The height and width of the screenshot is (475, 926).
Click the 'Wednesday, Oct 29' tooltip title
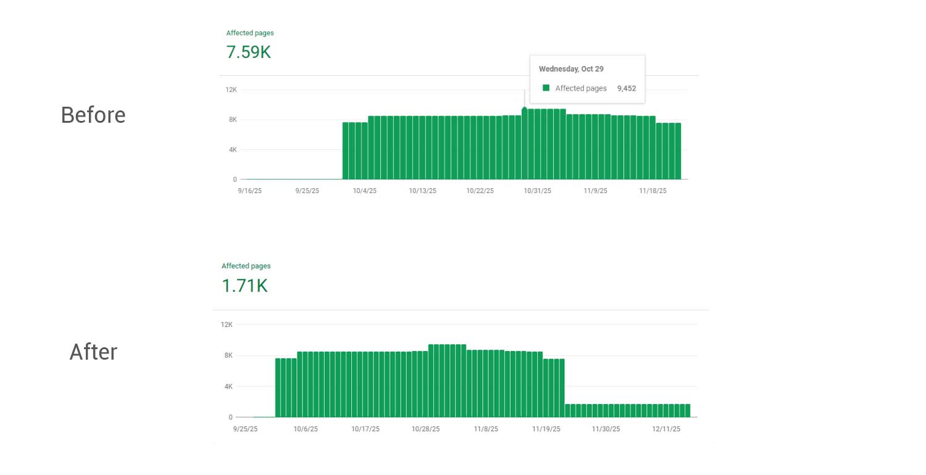571,69
